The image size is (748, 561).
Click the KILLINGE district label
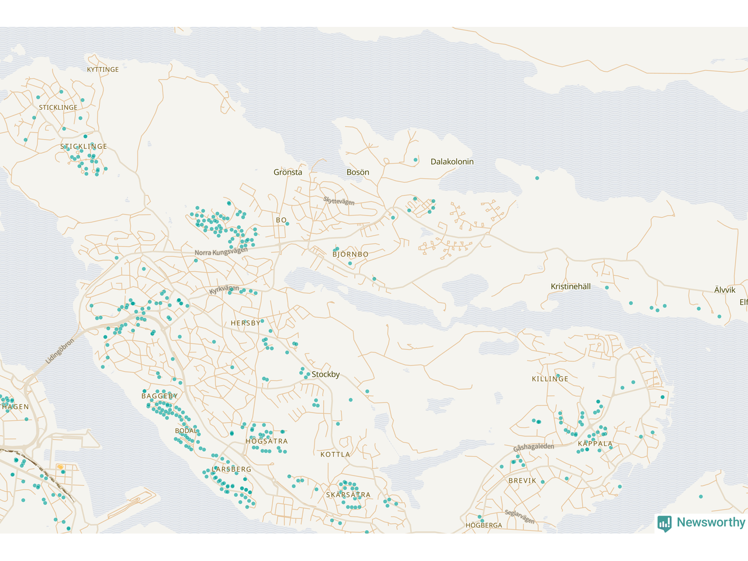click(x=550, y=379)
